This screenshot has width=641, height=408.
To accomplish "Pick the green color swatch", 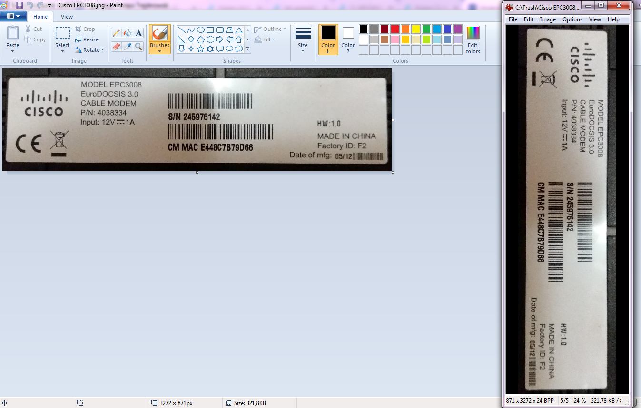I will coord(426,29).
